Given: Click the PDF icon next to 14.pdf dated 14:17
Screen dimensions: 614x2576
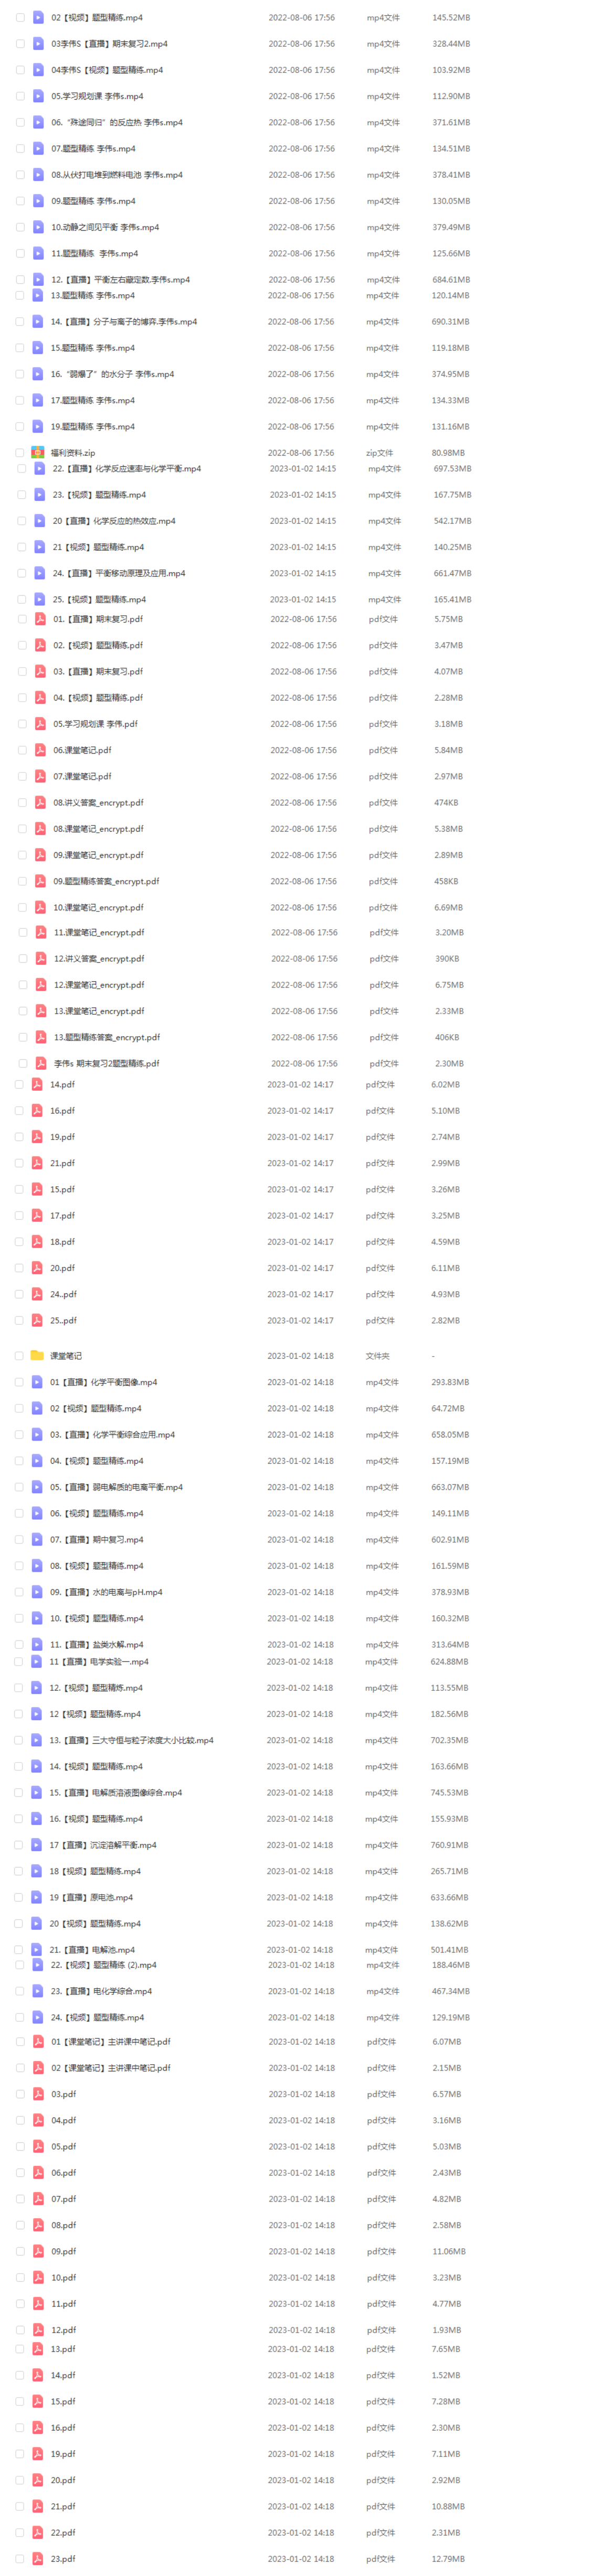Looking at the screenshot, I should tap(37, 1084).
